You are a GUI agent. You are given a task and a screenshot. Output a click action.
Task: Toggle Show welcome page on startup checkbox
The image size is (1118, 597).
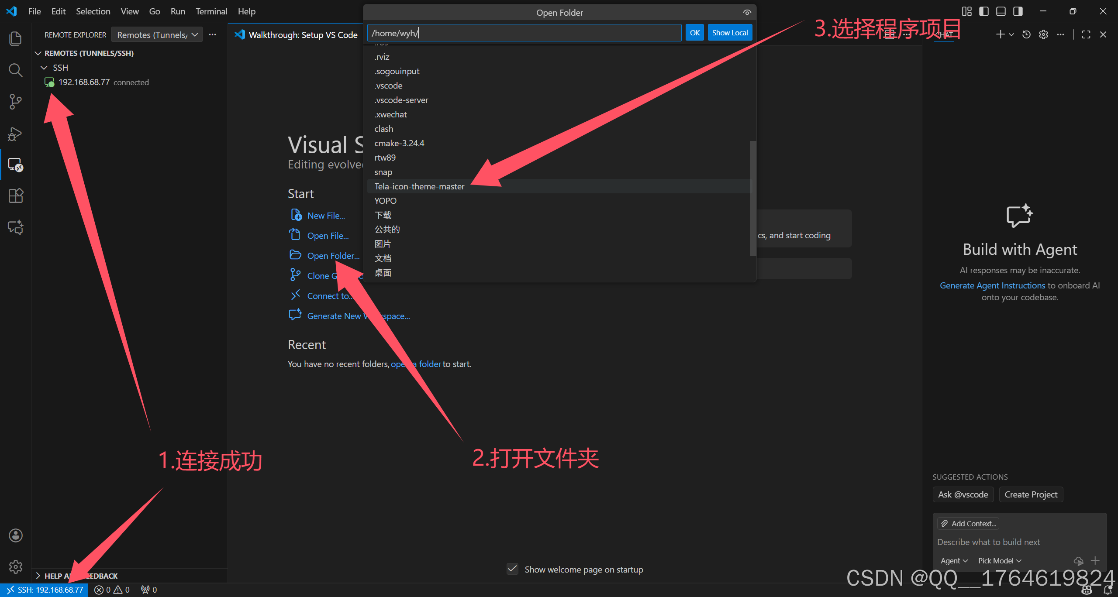(512, 569)
